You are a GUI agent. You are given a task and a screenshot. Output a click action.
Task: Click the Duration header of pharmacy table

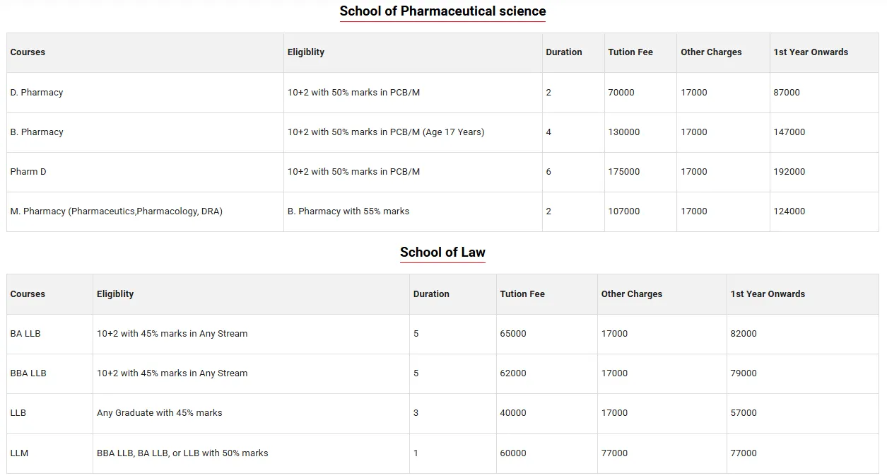(x=563, y=52)
